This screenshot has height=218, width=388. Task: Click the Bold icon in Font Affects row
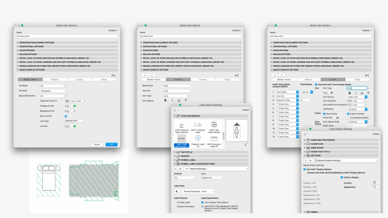coord(165,100)
